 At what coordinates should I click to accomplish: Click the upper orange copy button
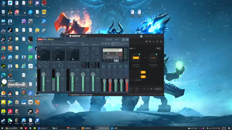(143, 72)
